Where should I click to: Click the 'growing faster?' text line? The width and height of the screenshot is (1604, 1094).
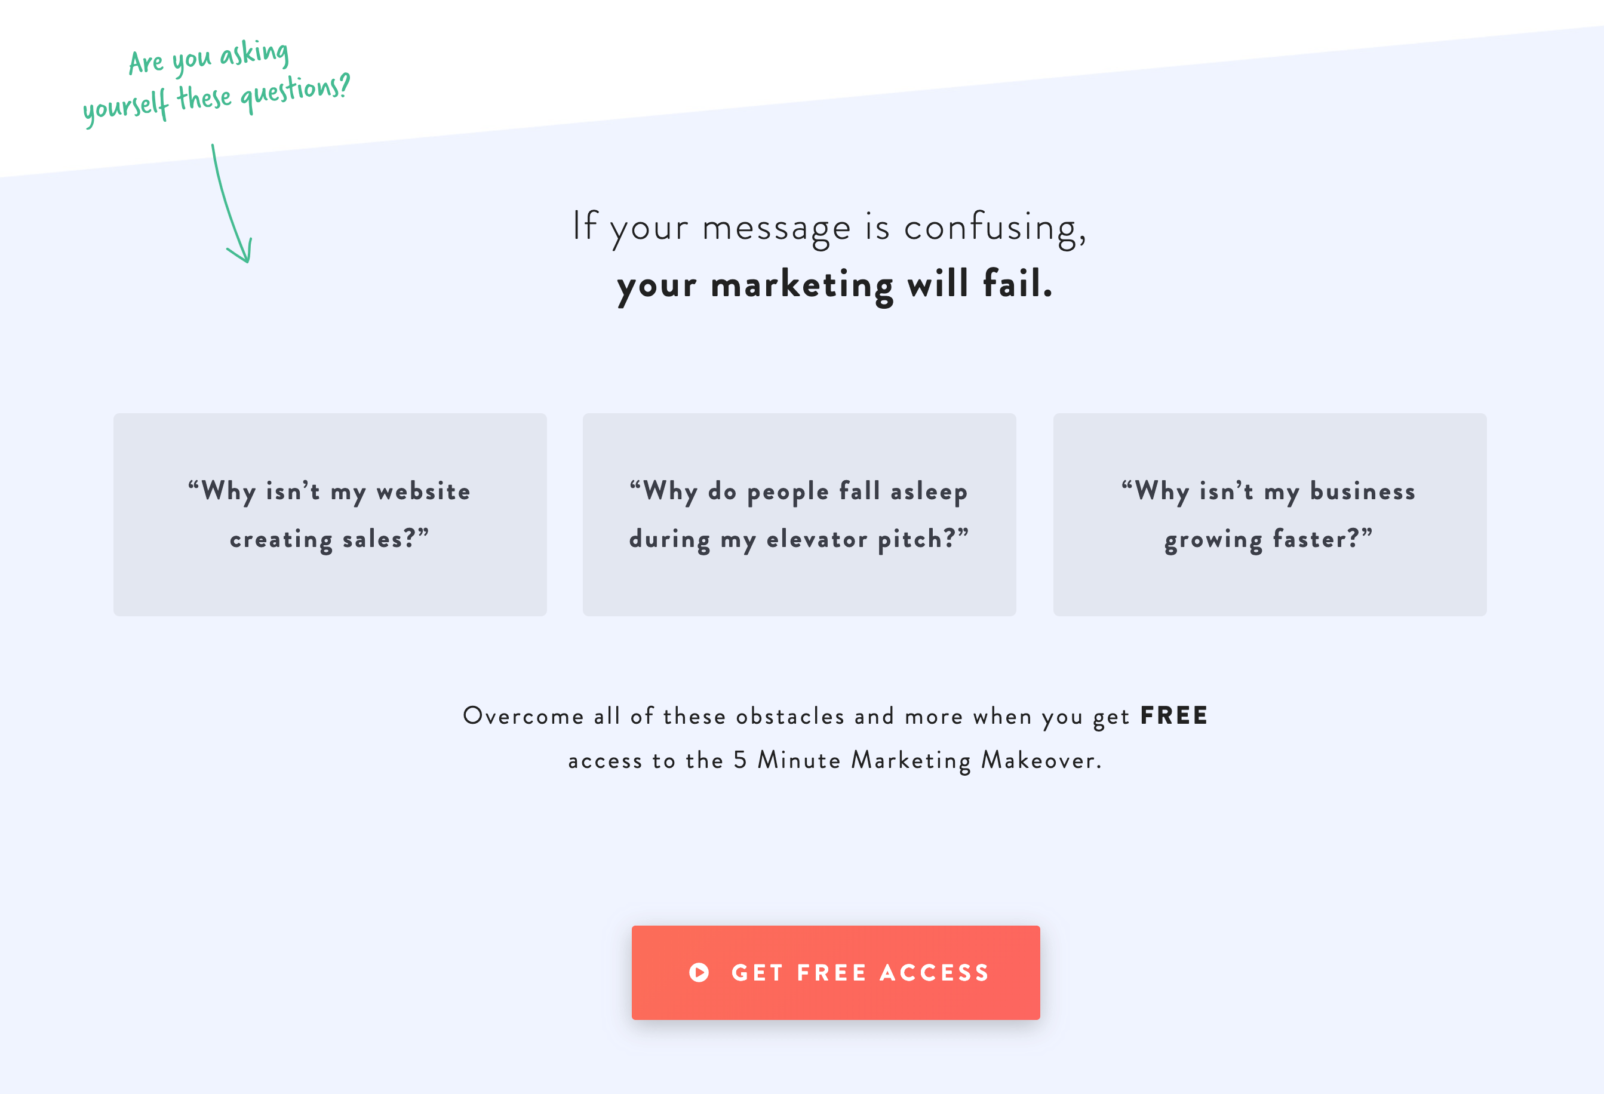pos(1268,539)
